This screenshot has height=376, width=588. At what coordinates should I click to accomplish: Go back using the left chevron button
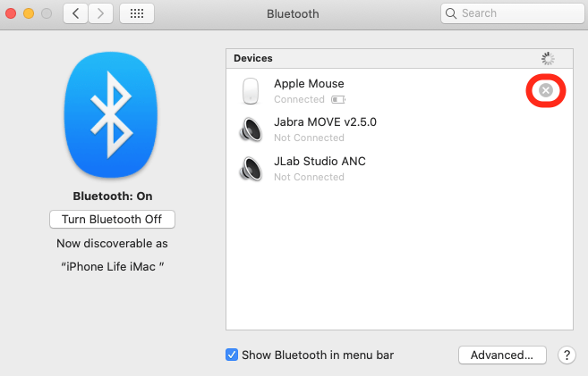pyautogui.click(x=74, y=13)
